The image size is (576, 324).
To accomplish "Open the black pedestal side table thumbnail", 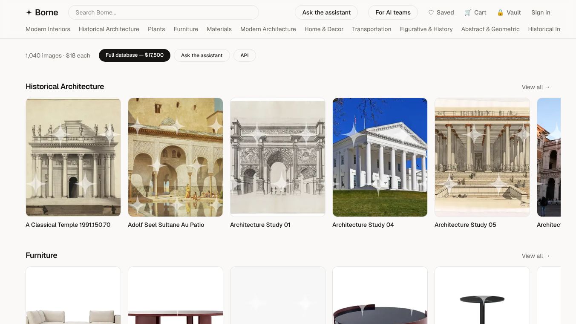I will 482,295.
